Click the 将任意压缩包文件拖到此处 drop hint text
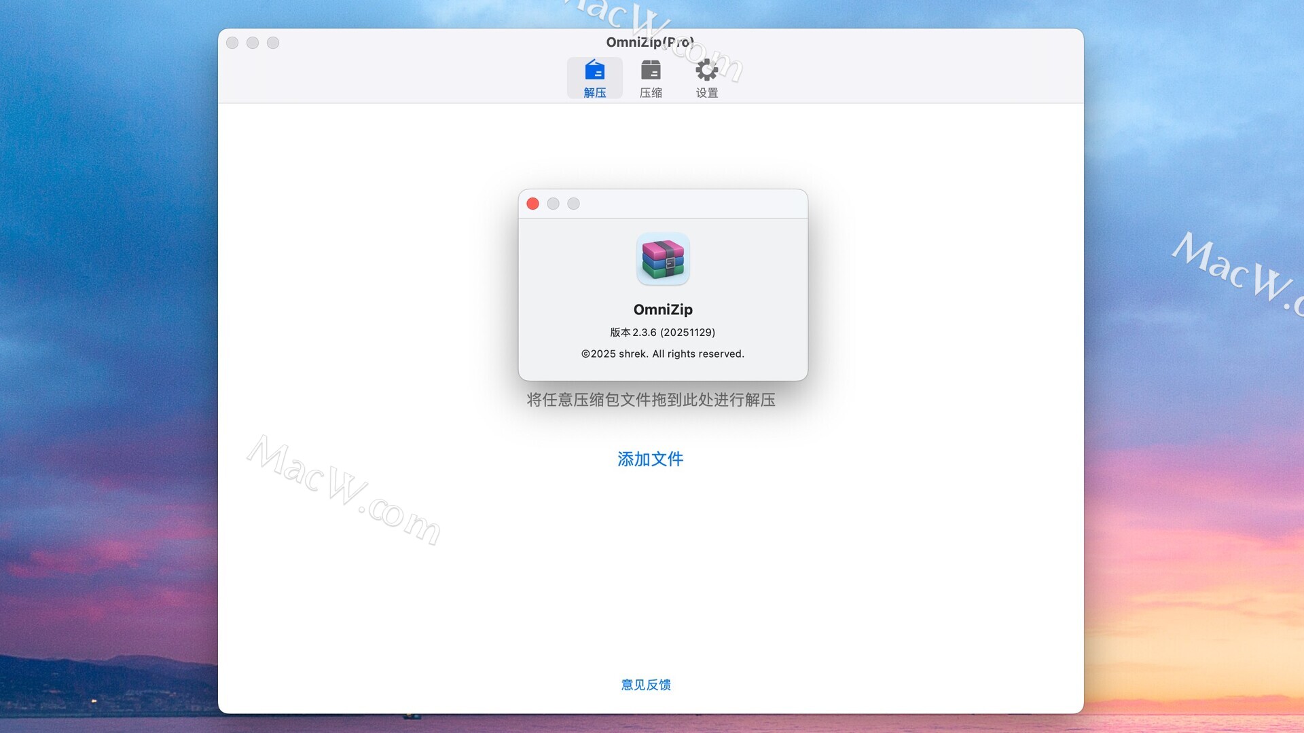The width and height of the screenshot is (1304, 733). [651, 400]
